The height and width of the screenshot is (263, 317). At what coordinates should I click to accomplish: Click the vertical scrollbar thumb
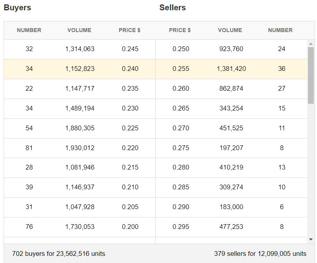click(311, 75)
